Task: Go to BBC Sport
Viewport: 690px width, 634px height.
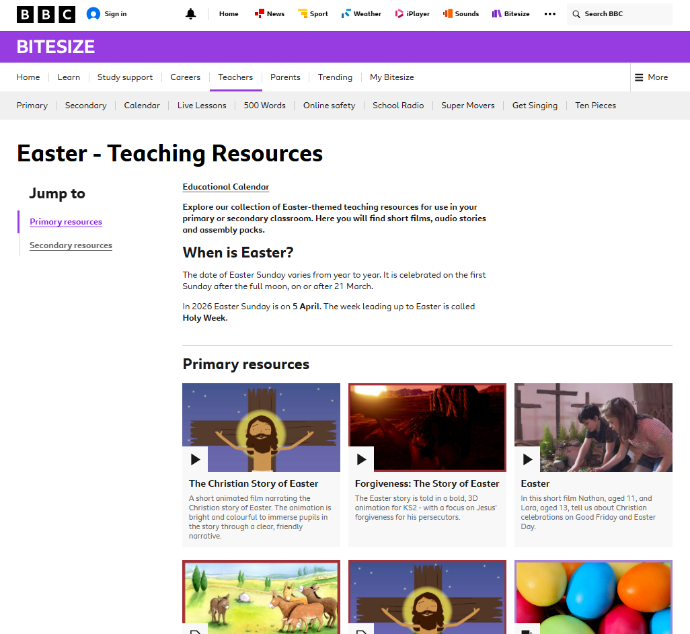Action: 313,13
